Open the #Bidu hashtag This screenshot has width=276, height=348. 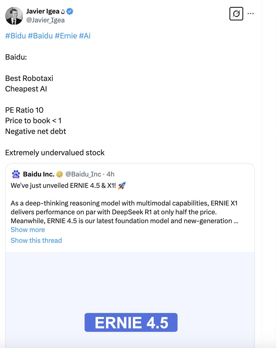(x=15, y=36)
